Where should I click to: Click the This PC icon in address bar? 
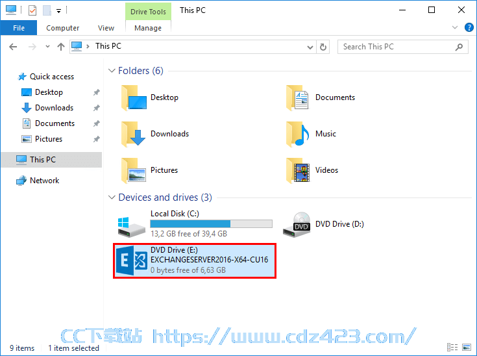(77, 46)
